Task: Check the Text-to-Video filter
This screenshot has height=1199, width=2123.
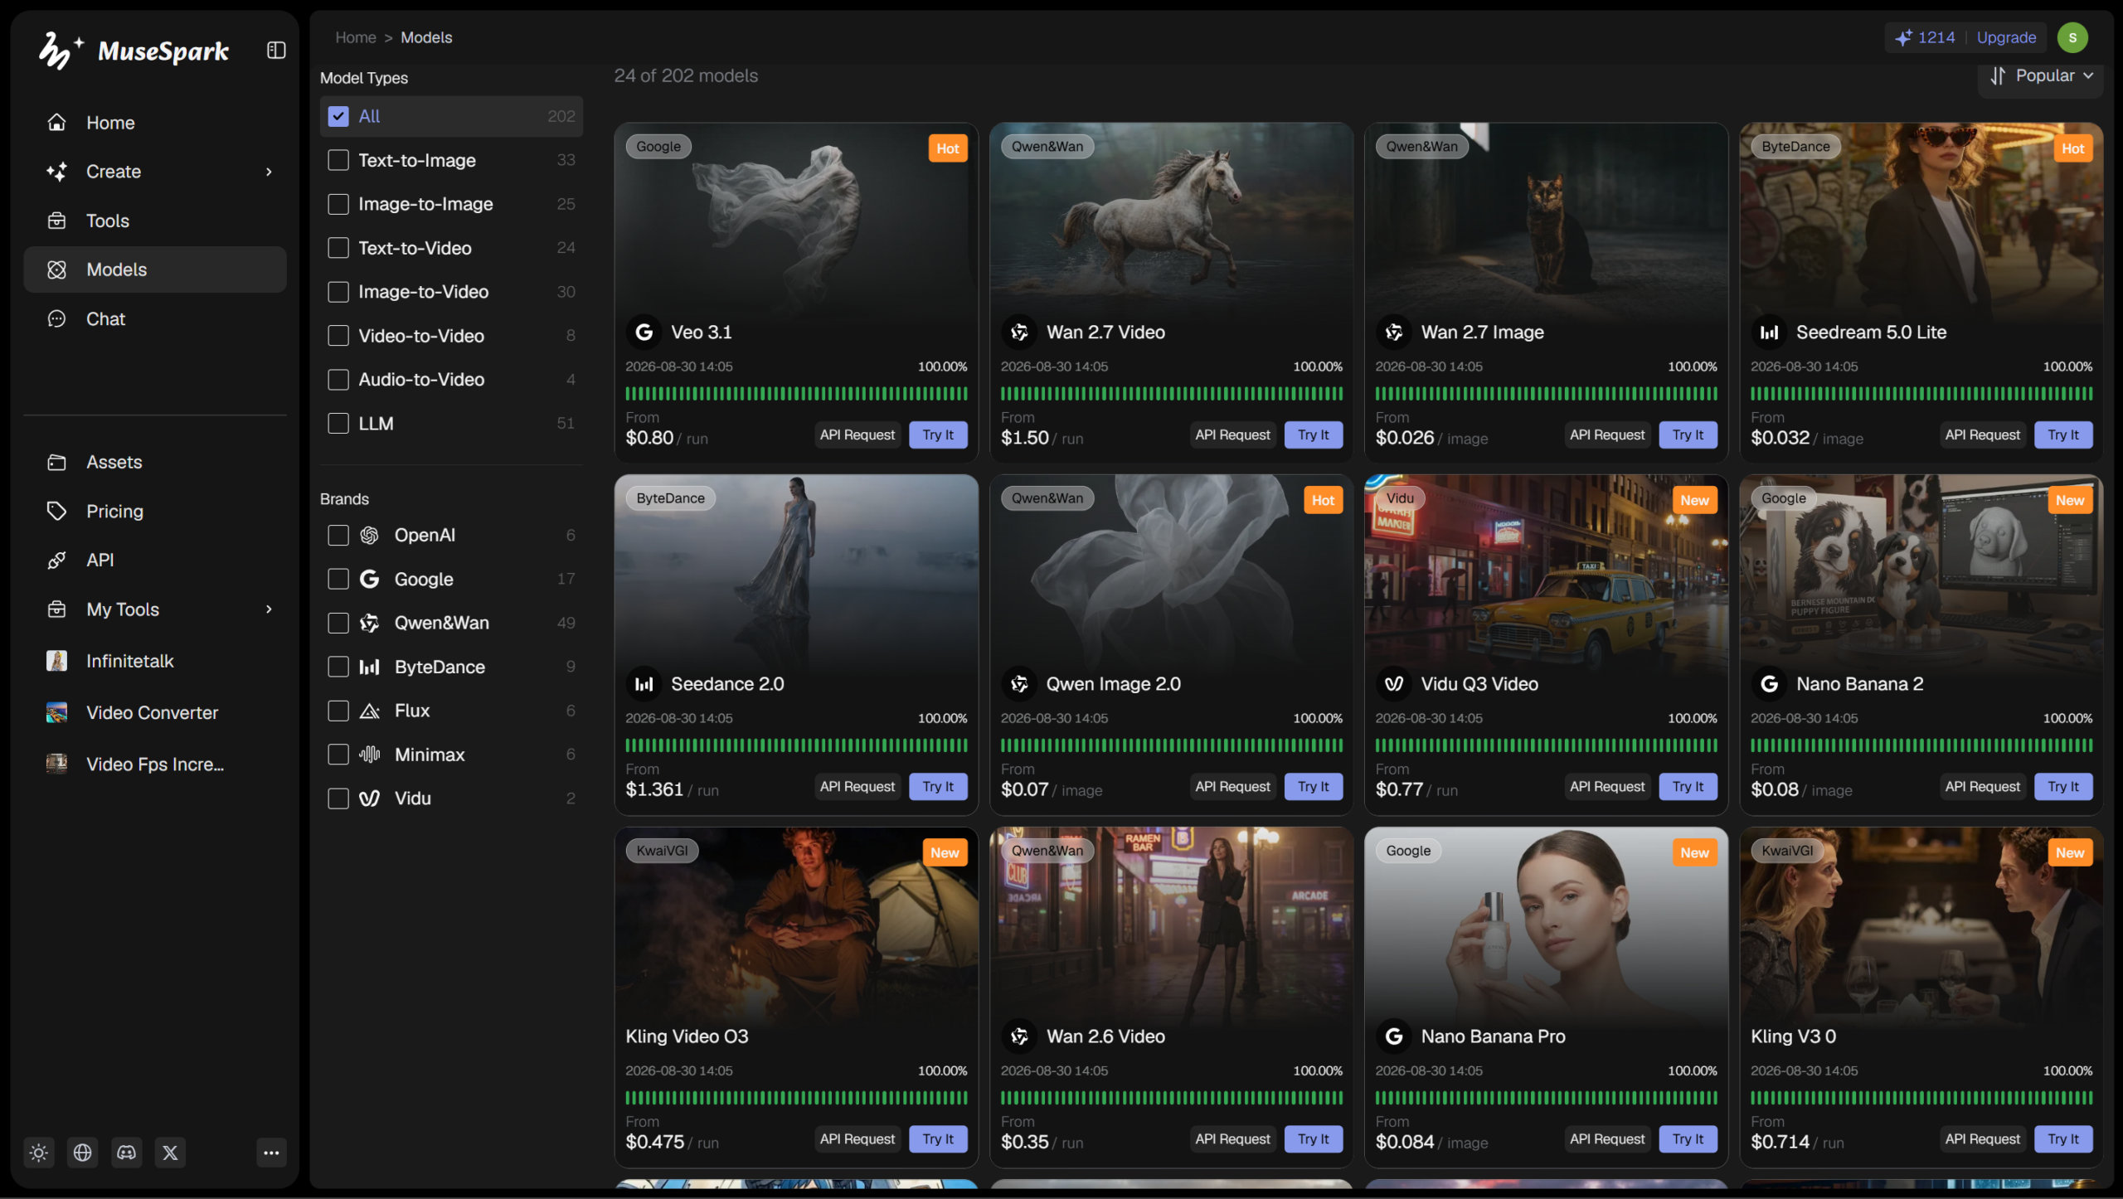Action: (338, 248)
